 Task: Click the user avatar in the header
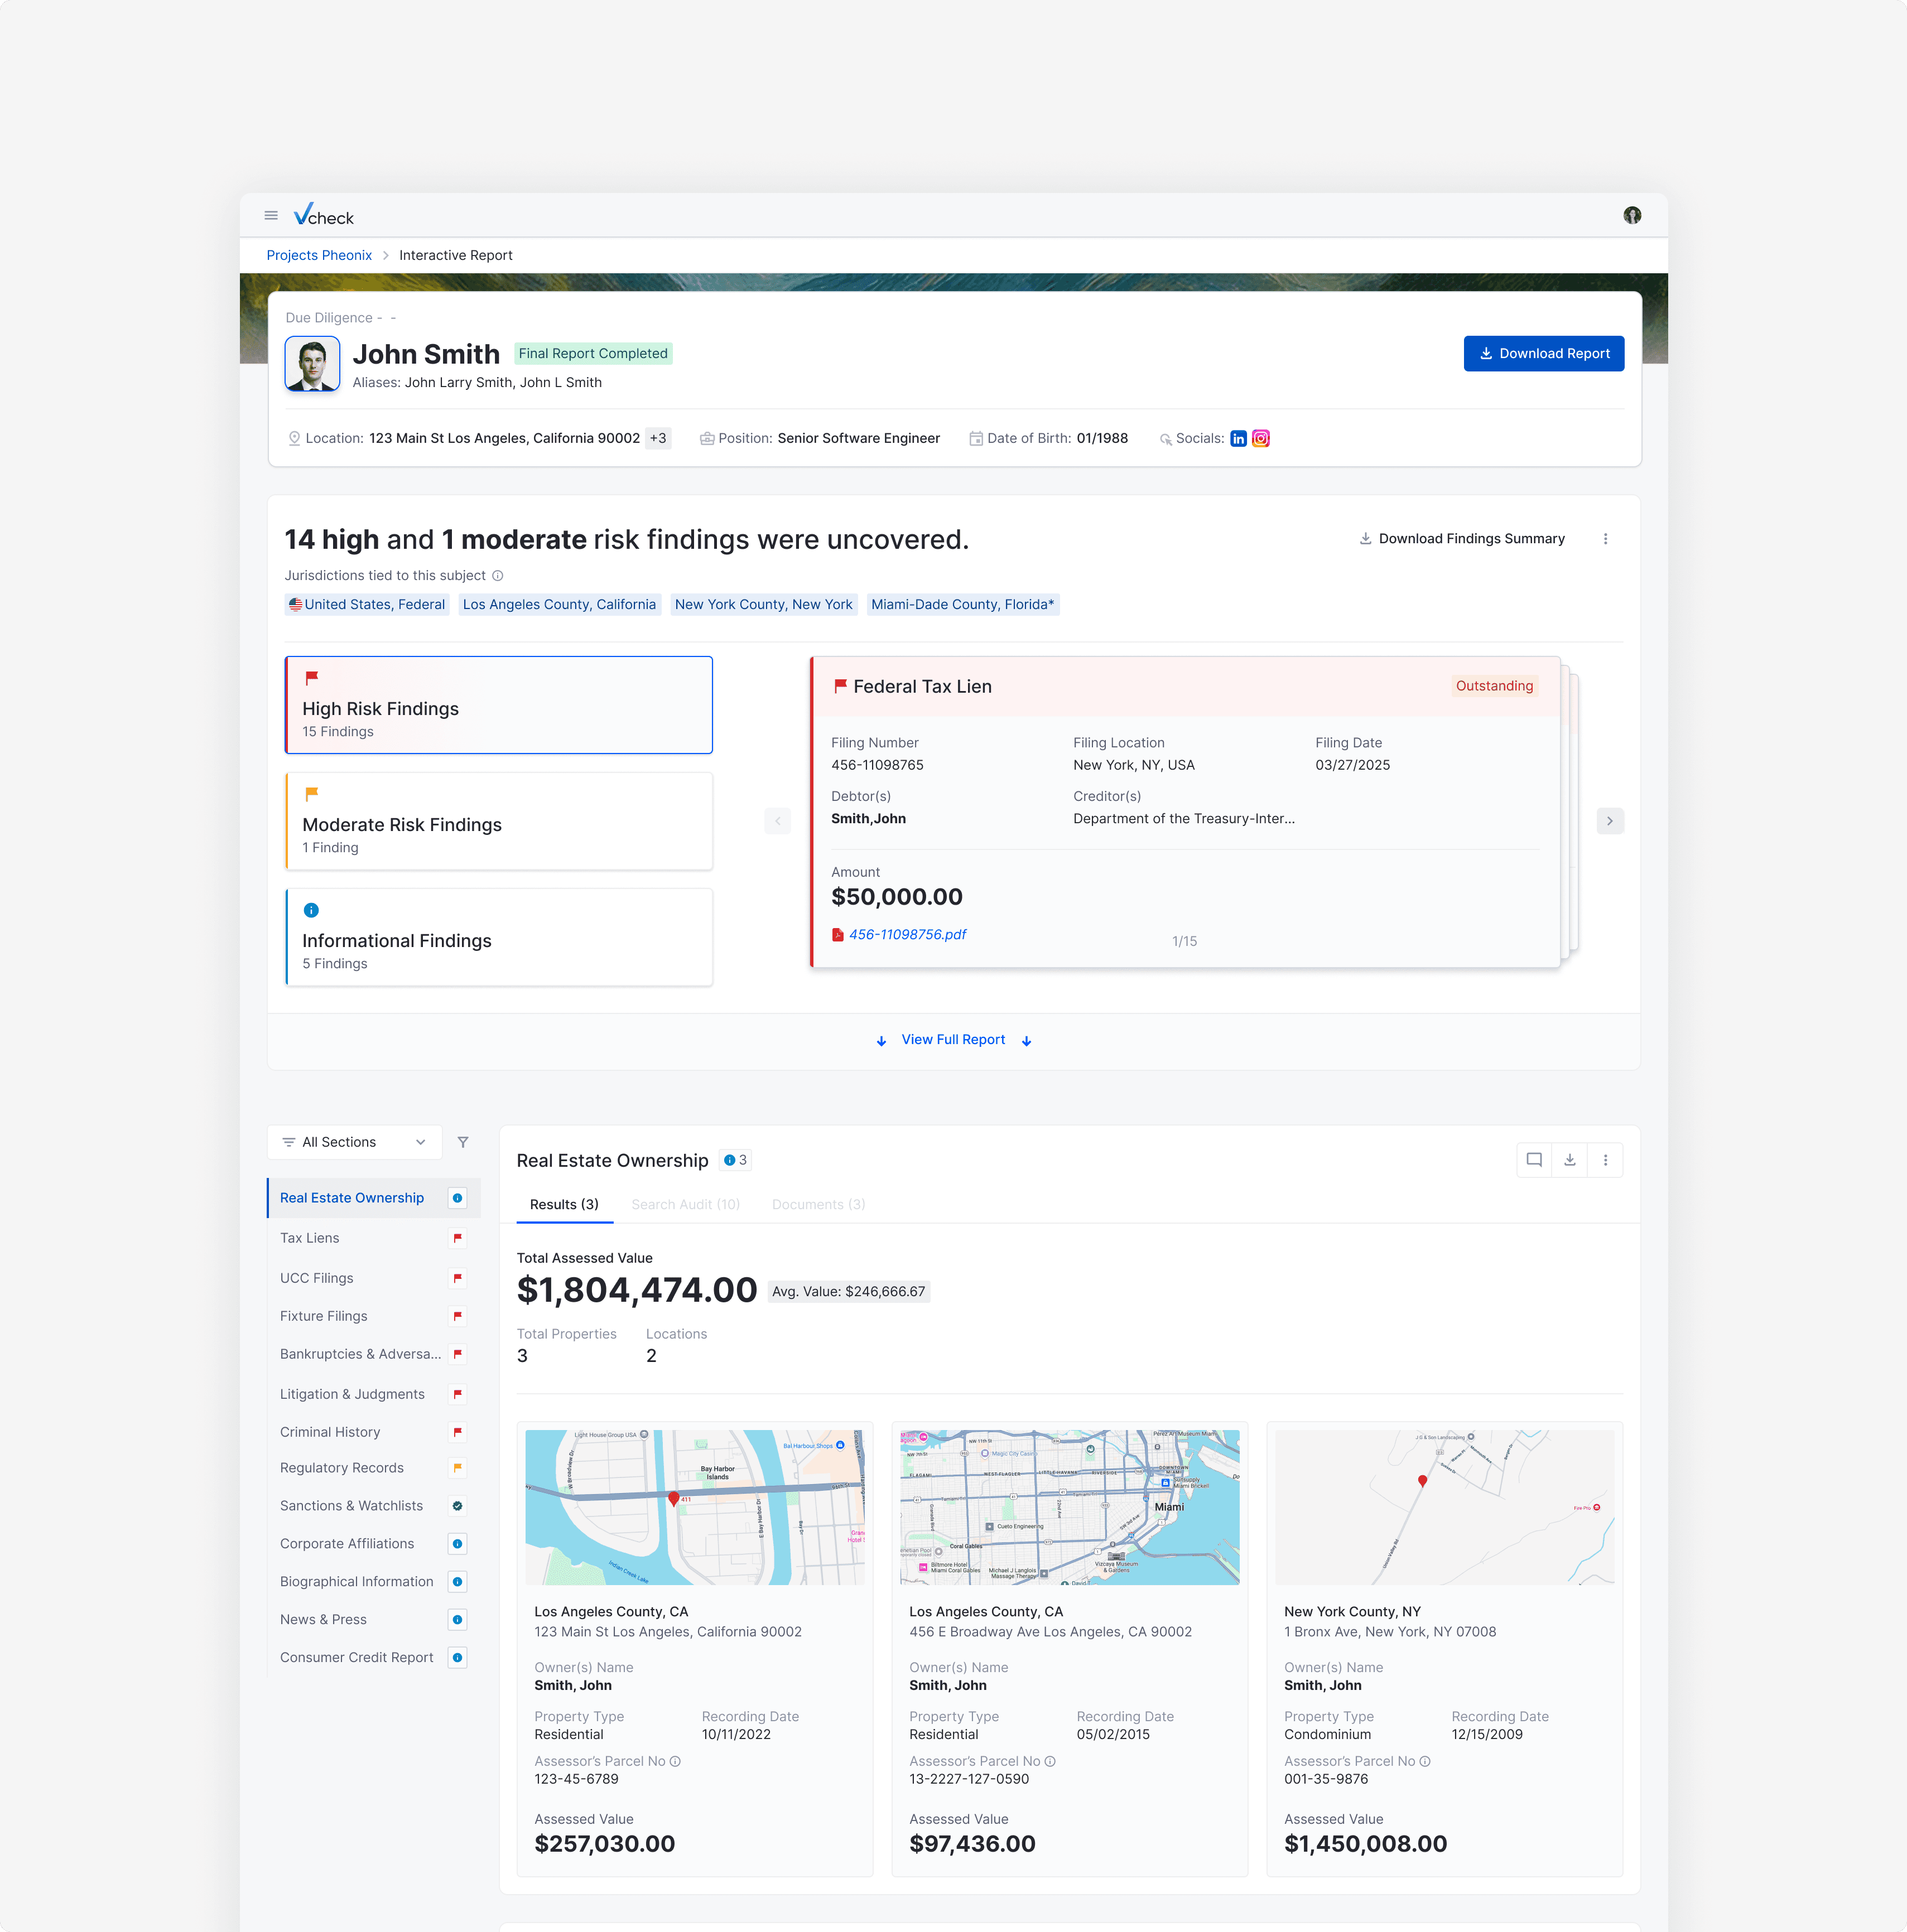coord(1632,216)
